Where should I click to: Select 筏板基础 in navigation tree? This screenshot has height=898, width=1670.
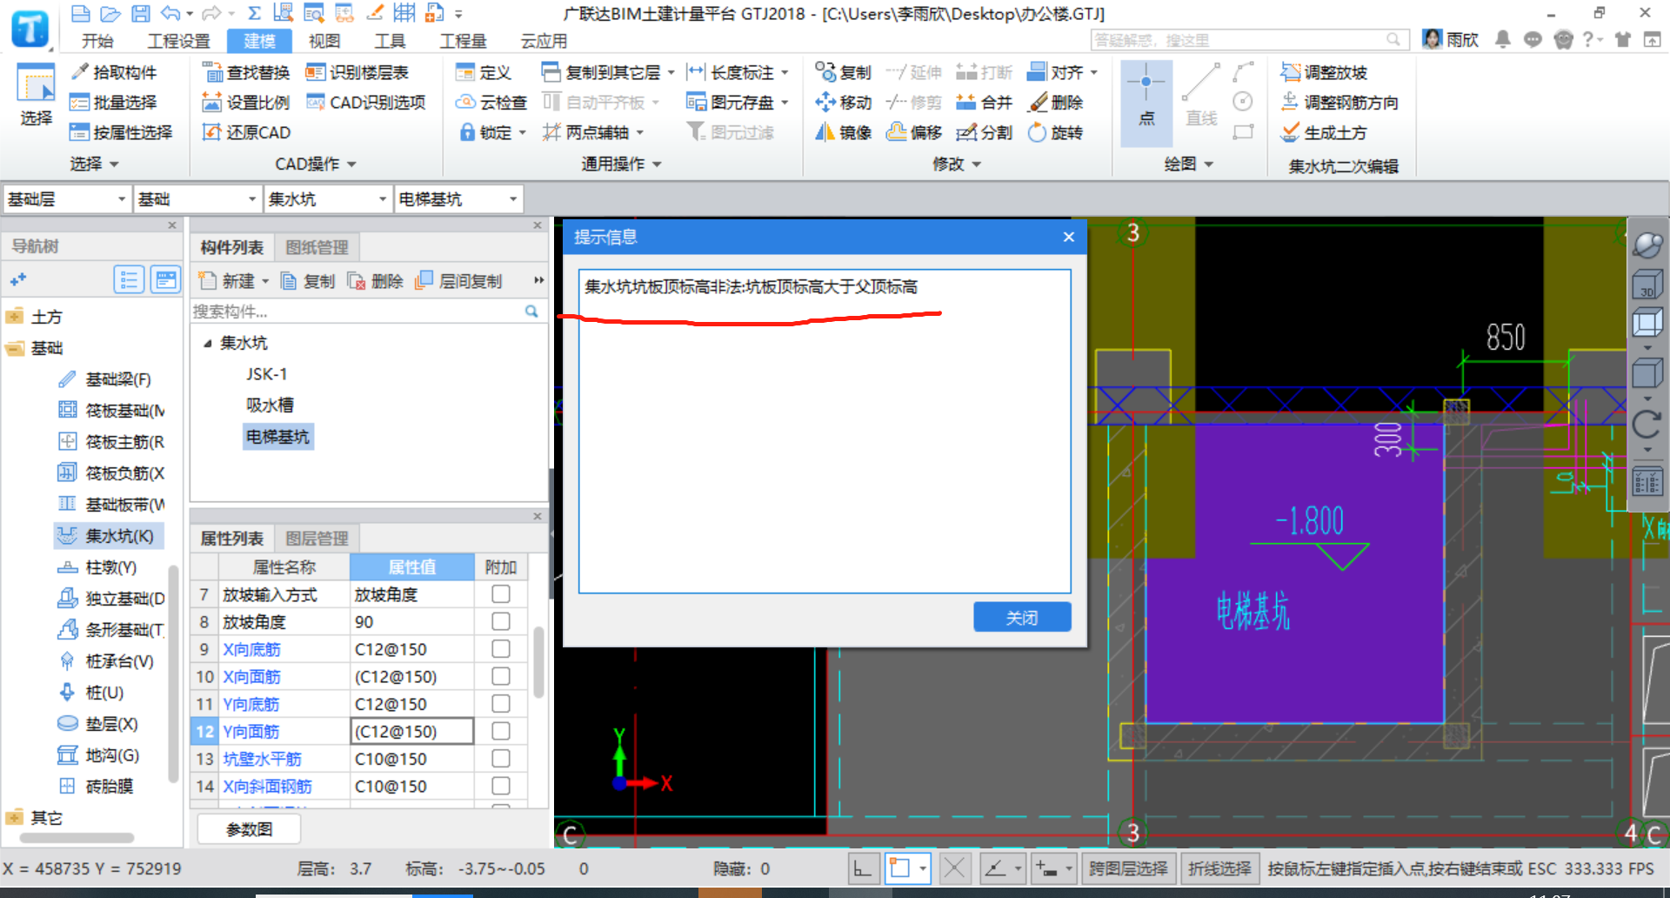[110, 411]
